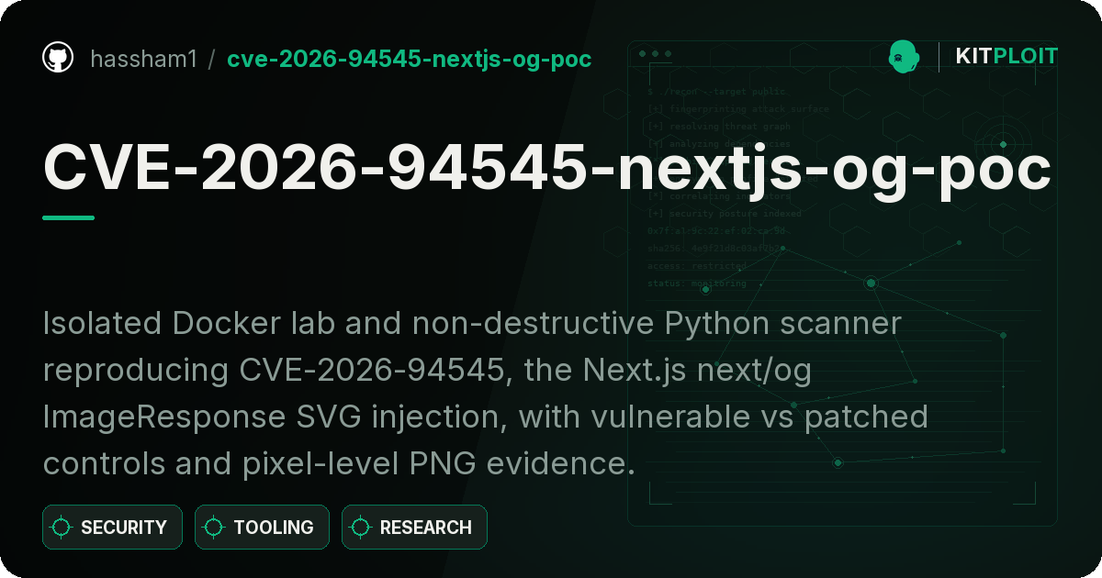Open the hassham1 user link

tap(143, 59)
